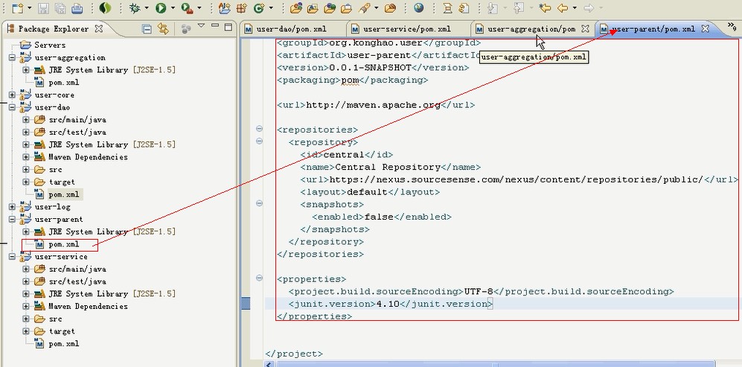The height and width of the screenshot is (367, 742).
Task: Expand the user-core project node
Action: pyautogui.click(x=13, y=95)
